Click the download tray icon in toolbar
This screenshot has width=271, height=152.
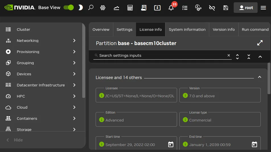(157, 8)
